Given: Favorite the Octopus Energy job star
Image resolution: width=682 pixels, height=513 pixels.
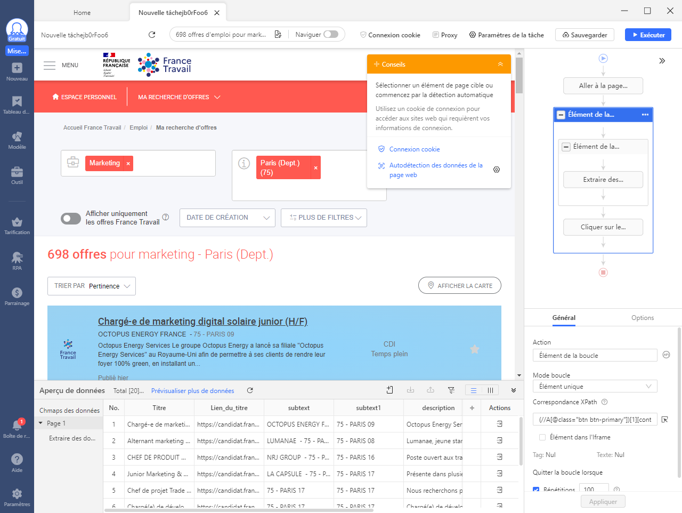Looking at the screenshot, I should [475, 349].
